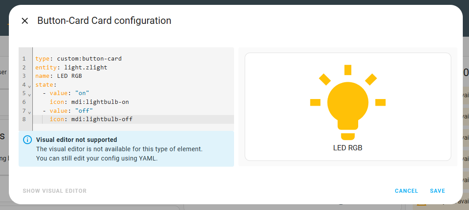Cancel the card configuration changes

(x=406, y=191)
